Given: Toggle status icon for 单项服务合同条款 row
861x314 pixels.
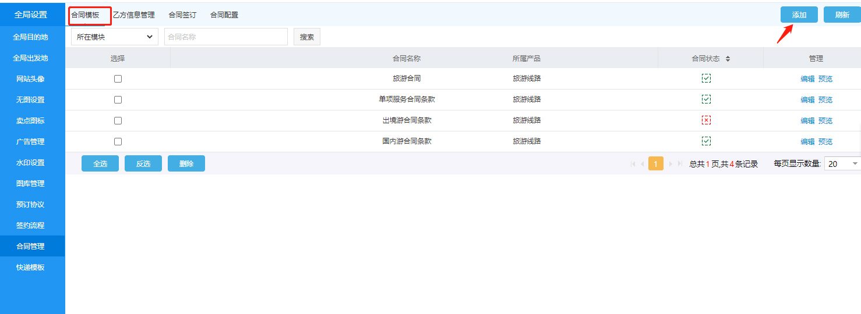Looking at the screenshot, I should [x=706, y=99].
